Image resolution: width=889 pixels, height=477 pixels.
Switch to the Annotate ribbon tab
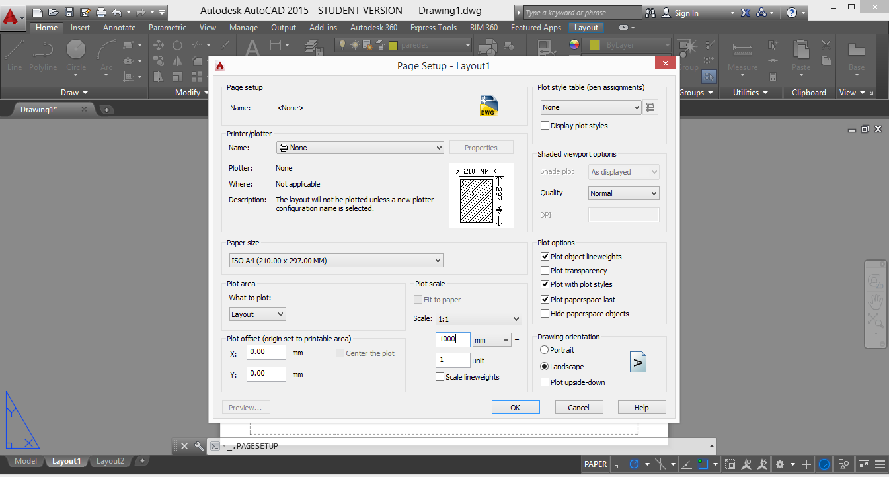pyautogui.click(x=119, y=28)
